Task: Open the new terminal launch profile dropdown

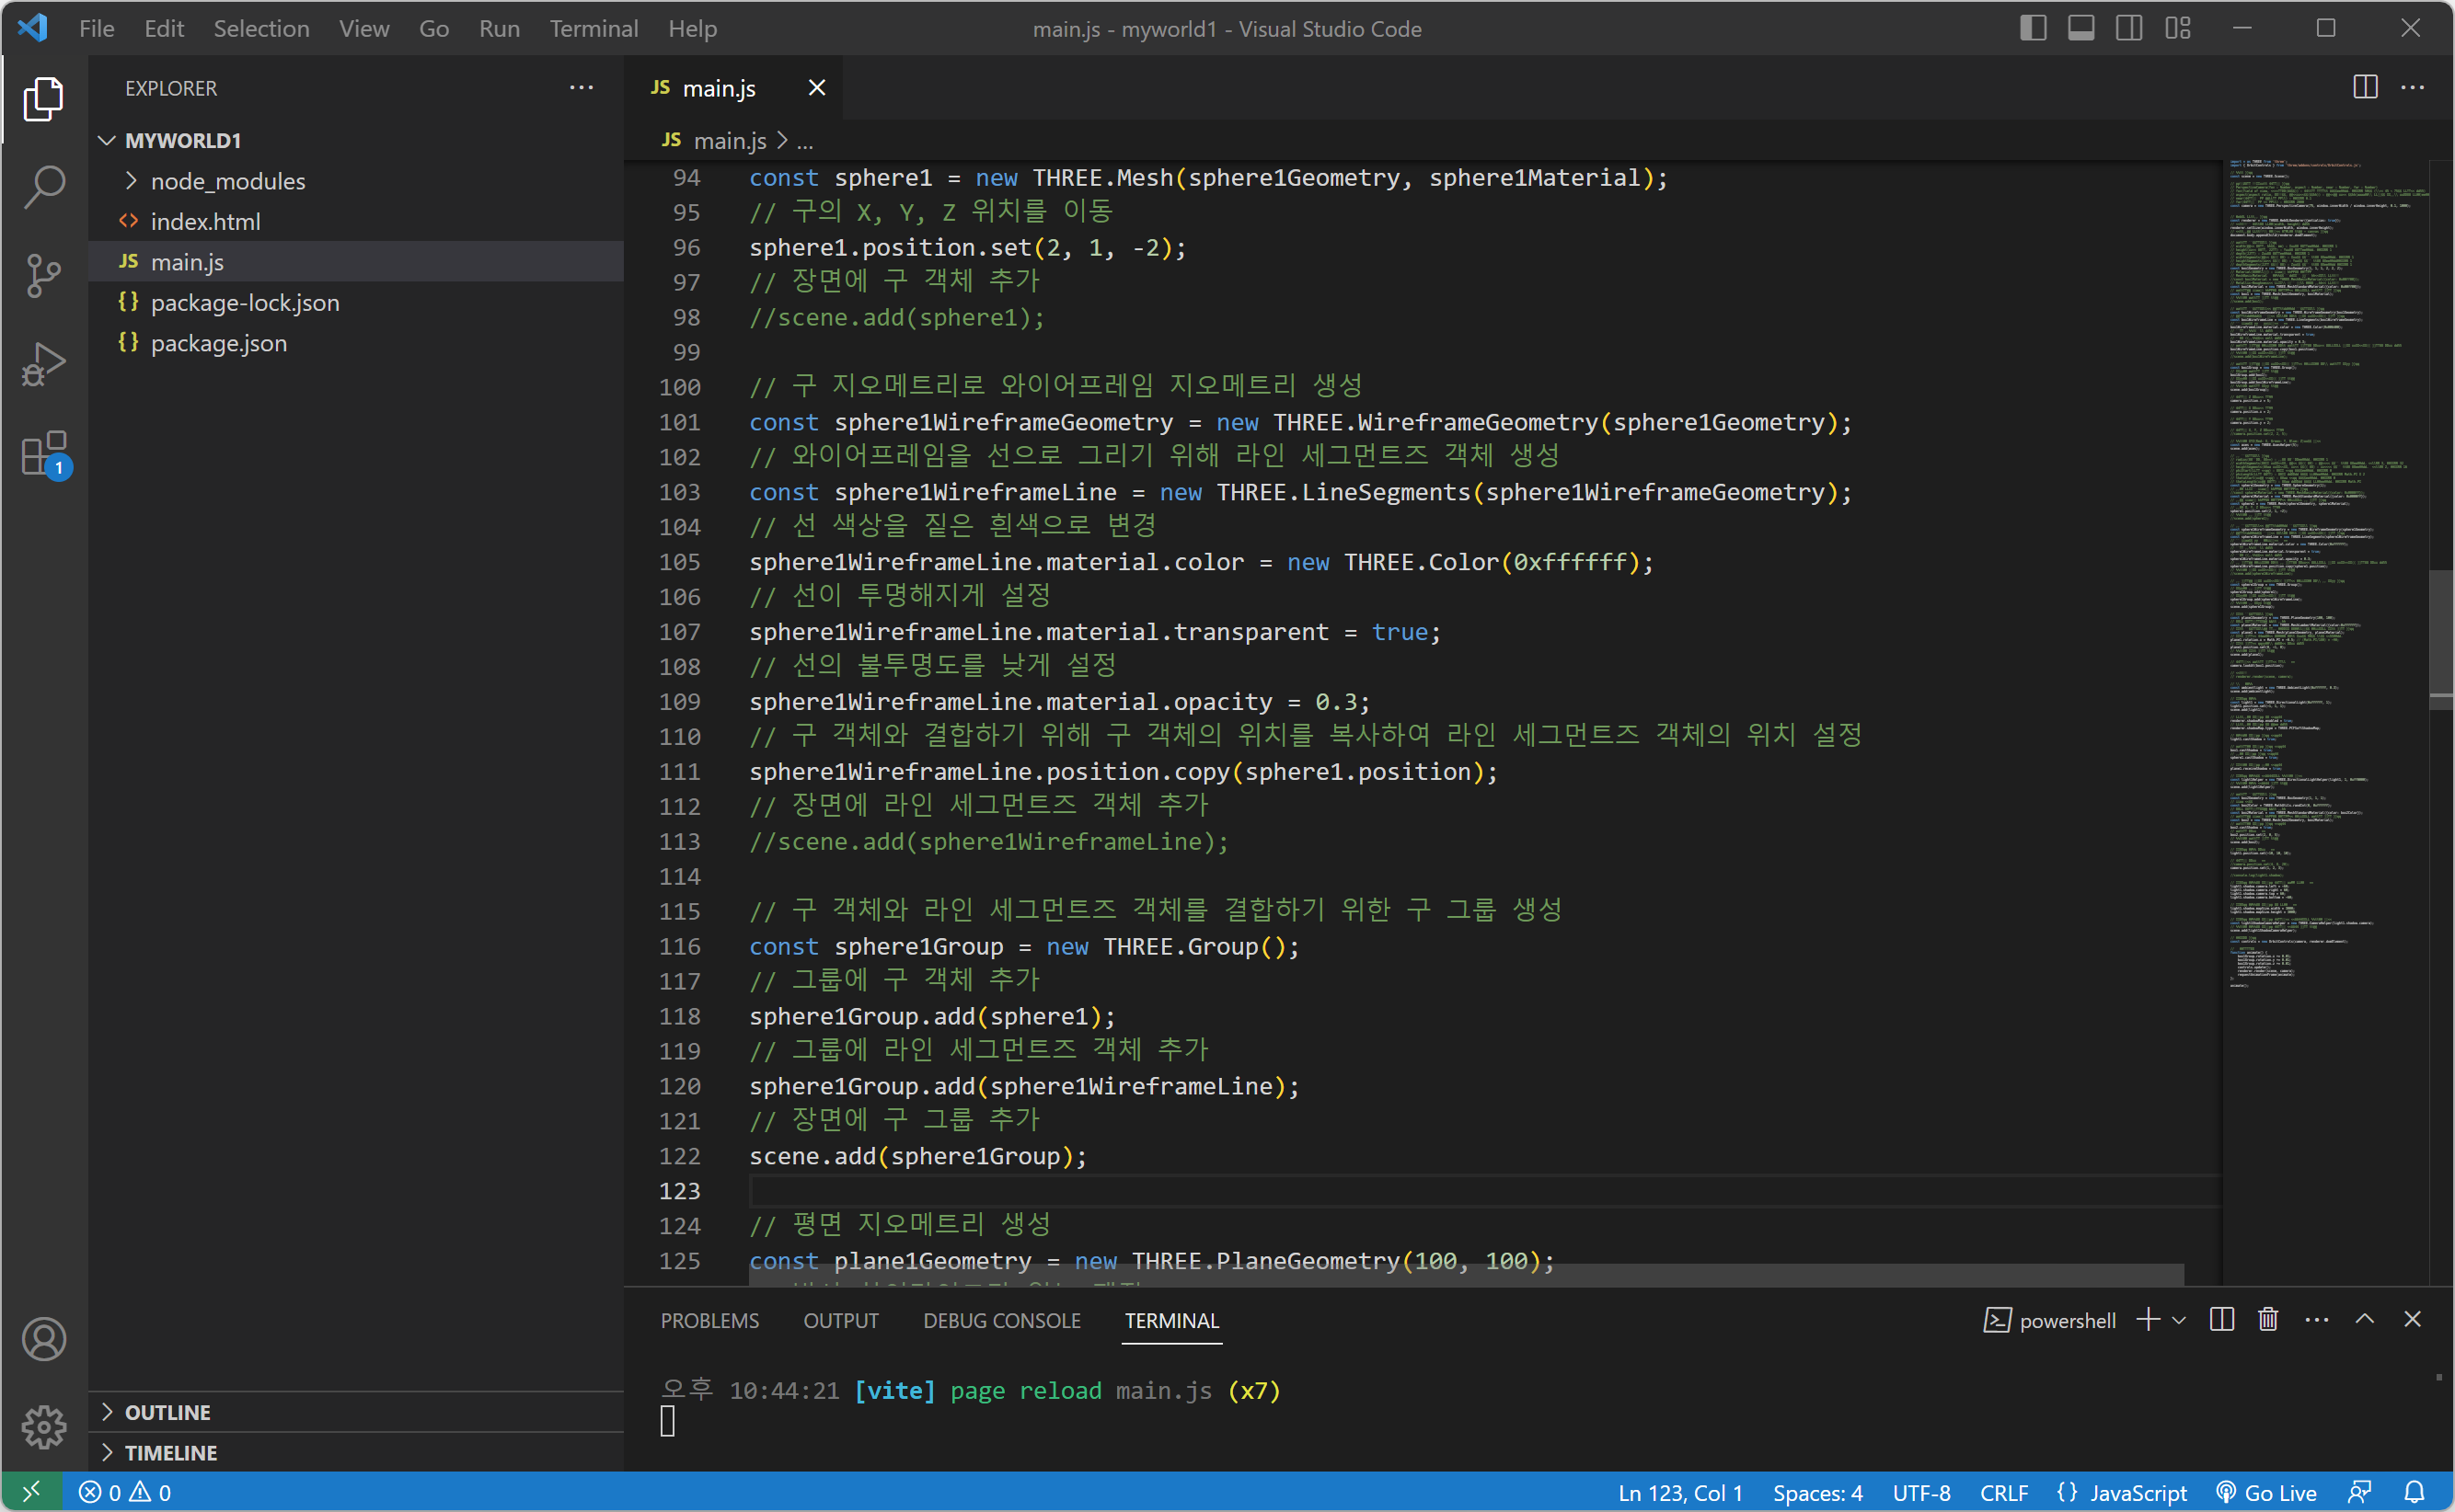Action: pos(2180,1320)
